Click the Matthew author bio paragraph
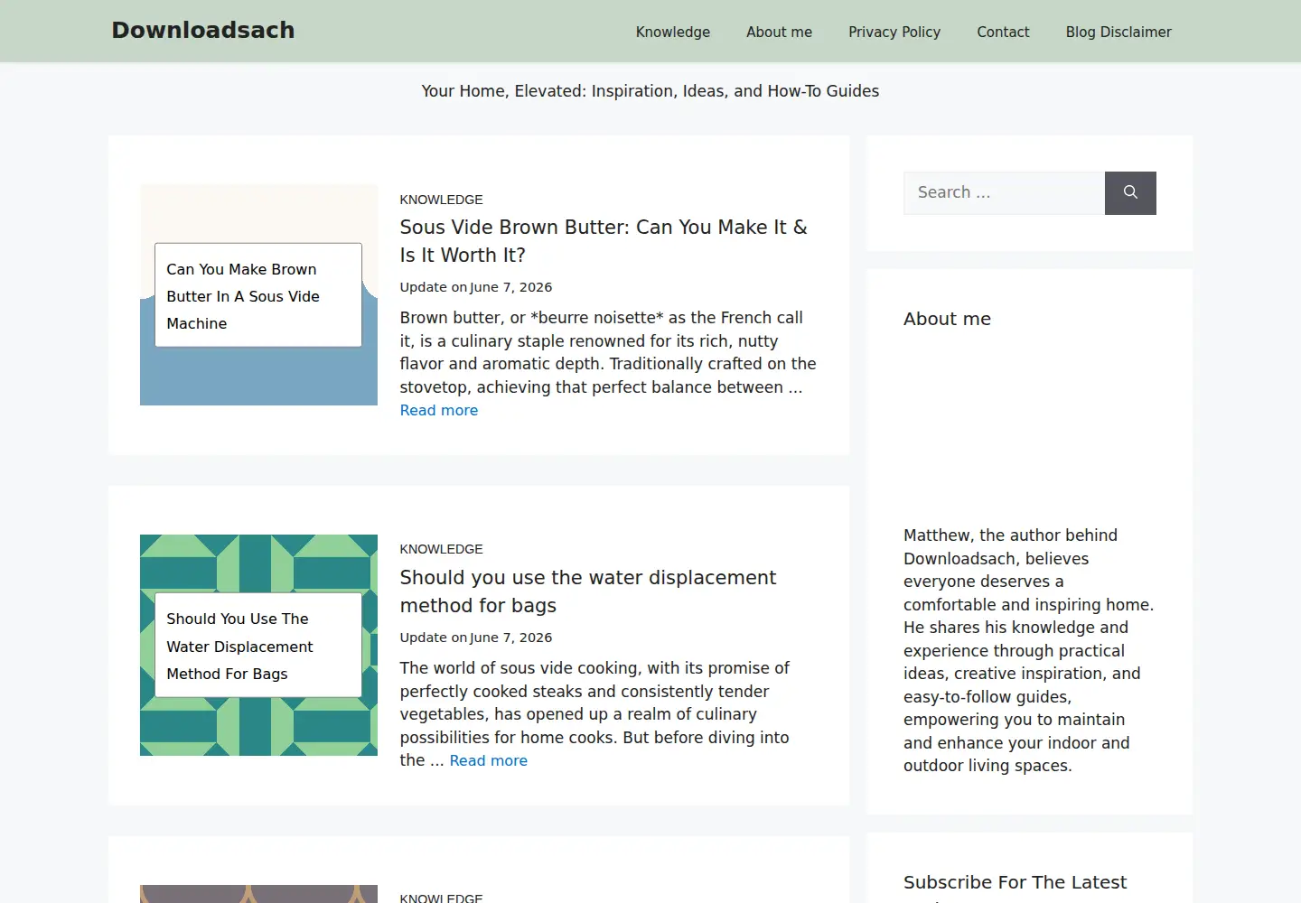 tap(1029, 650)
